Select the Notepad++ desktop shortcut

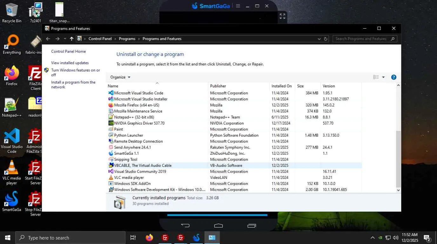pyautogui.click(x=12, y=107)
